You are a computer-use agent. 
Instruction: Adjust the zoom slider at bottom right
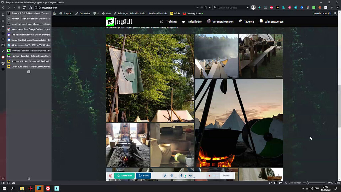(x=307, y=183)
